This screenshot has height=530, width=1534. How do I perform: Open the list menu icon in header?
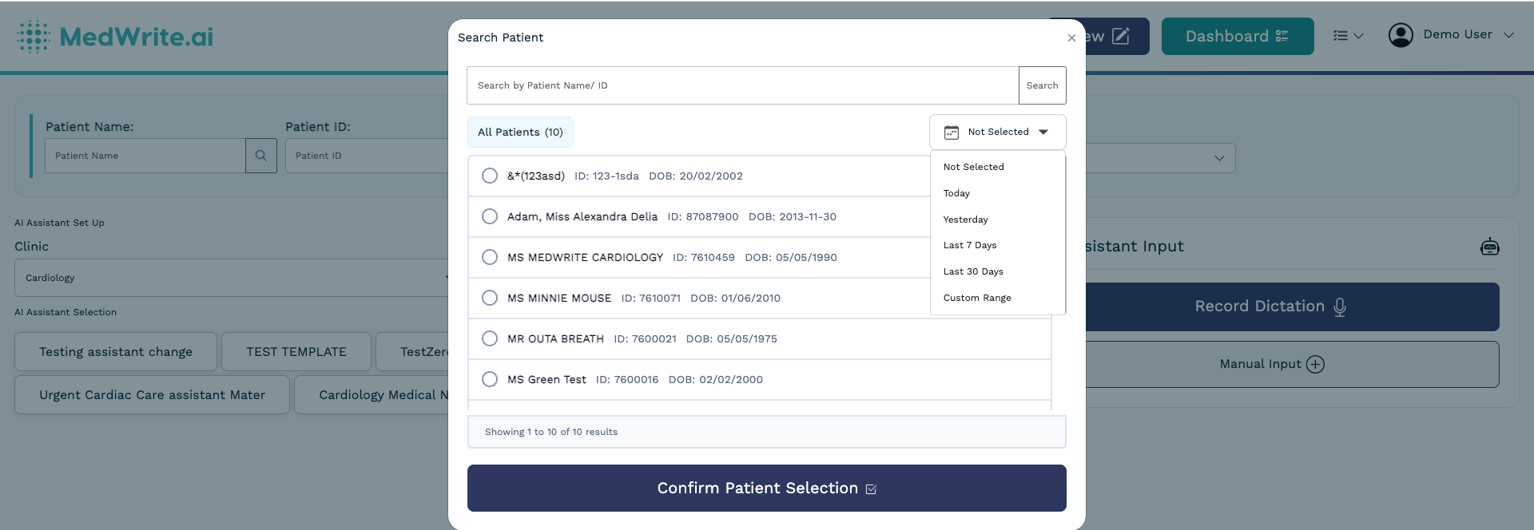click(1347, 36)
